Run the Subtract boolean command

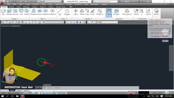click(x=46, y=12)
